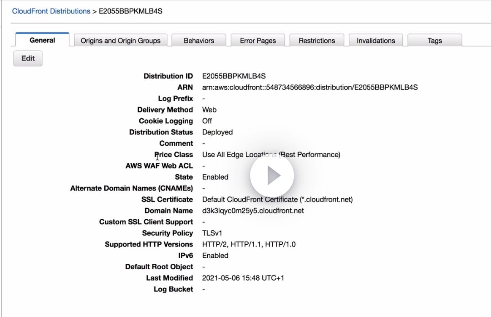Click the ARN value text
This screenshot has width=491, height=317.
tap(309, 87)
